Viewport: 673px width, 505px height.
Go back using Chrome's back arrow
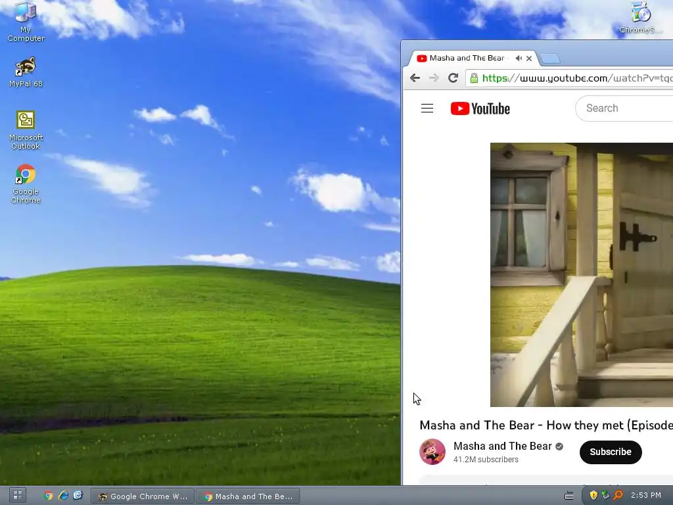415,78
